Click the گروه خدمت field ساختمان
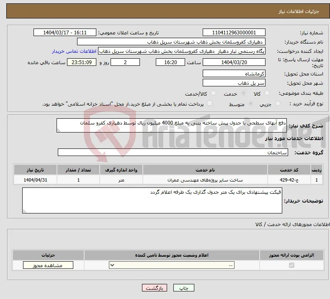 point(173,152)
